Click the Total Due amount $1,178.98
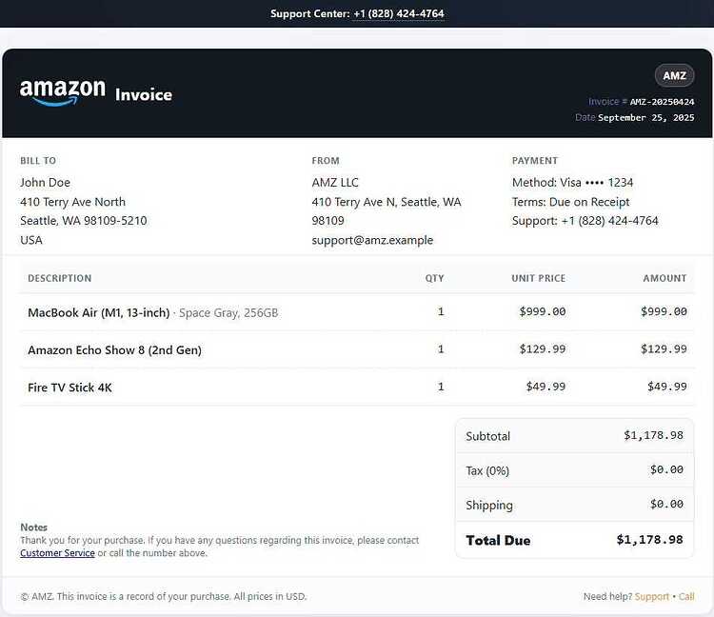The height and width of the screenshot is (617, 714). click(650, 540)
